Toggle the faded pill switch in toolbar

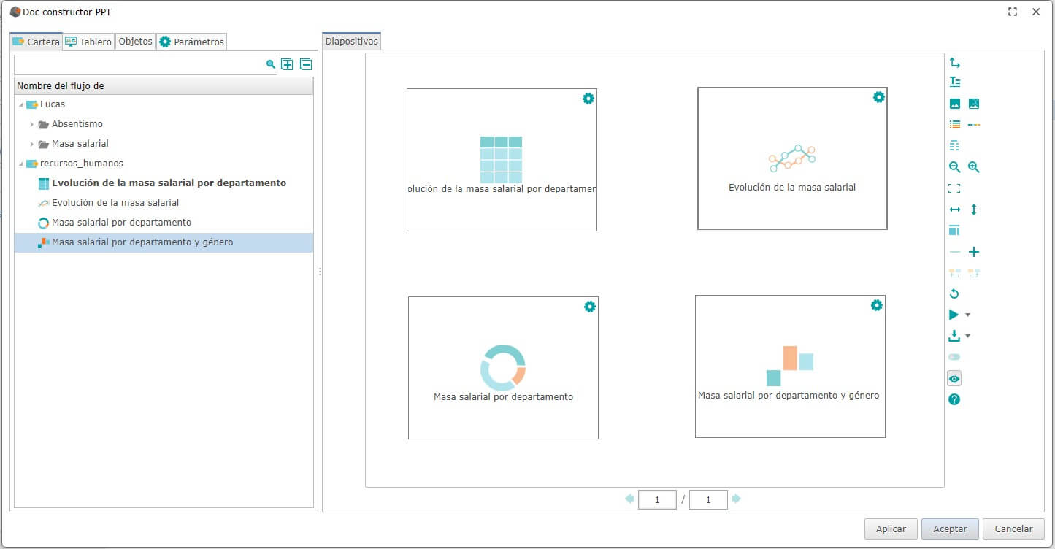pos(954,357)
